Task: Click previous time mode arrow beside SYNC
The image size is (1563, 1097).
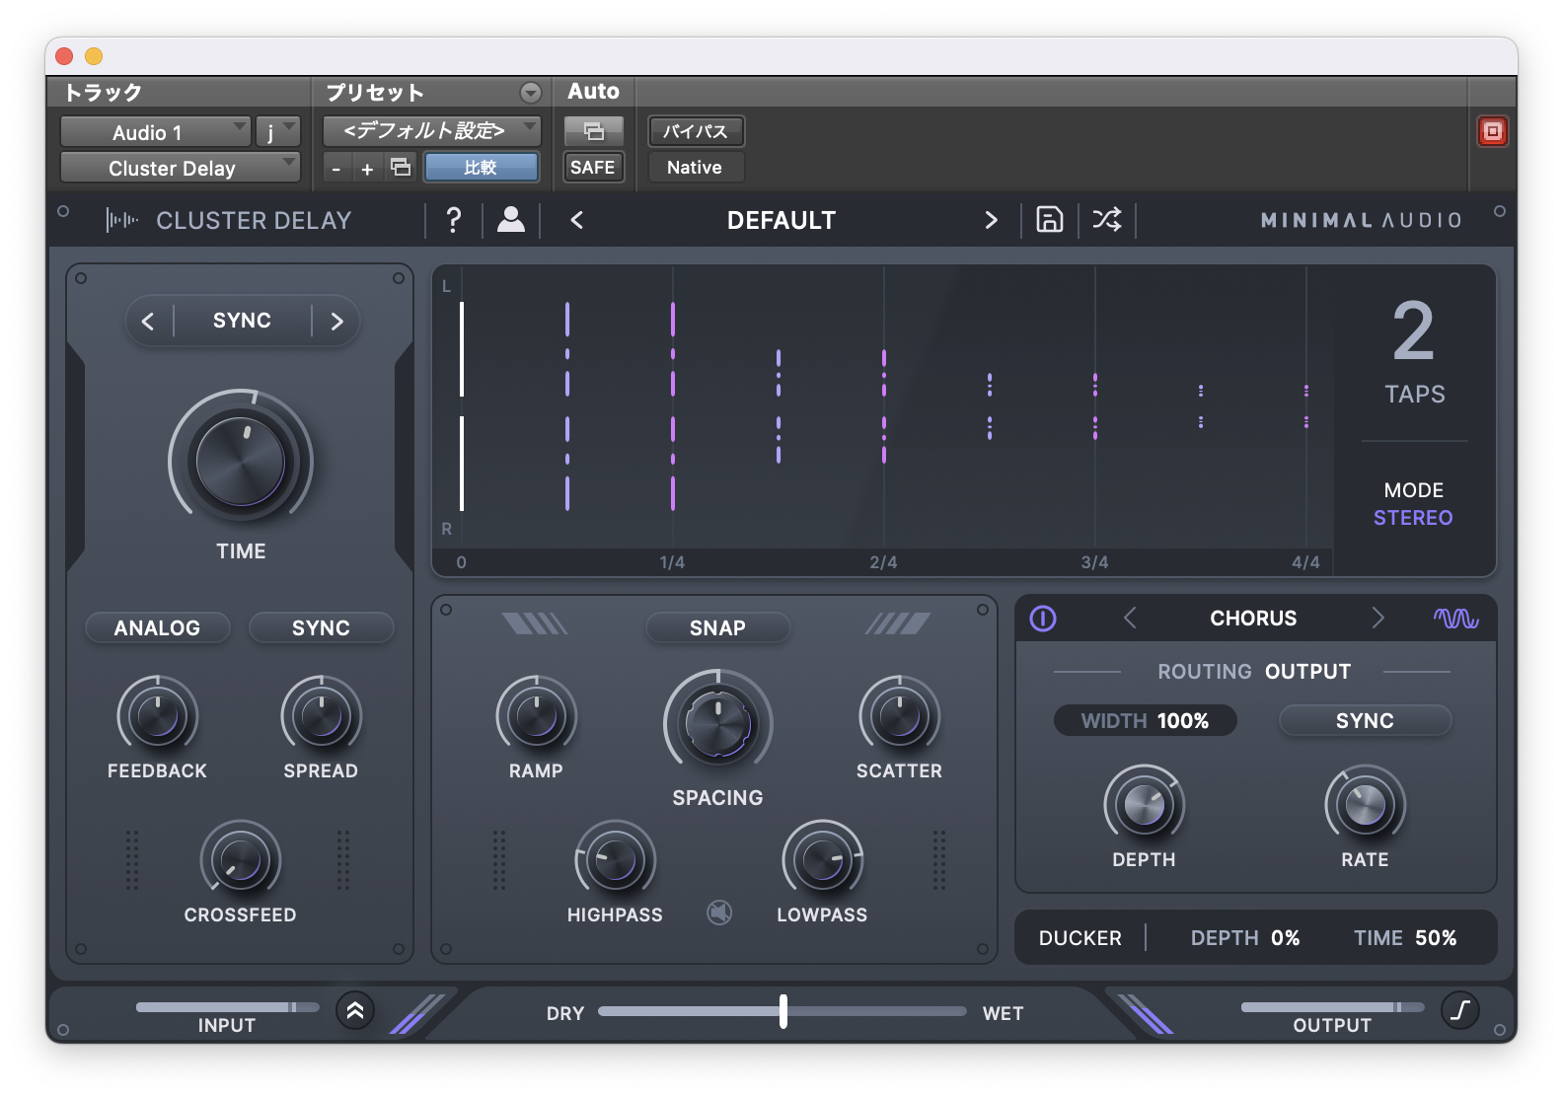Action: [x=148, y=322]
